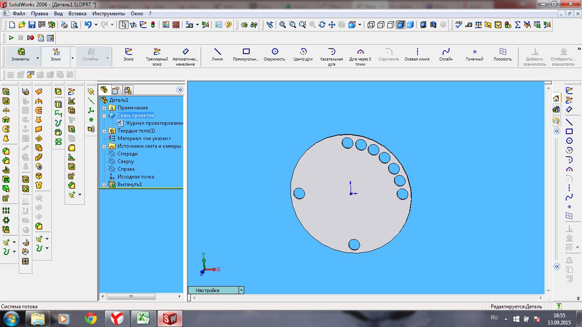Insert a Плоскость reference plane
The width and height of the screenshot is (582, 327).
(502, 55)
